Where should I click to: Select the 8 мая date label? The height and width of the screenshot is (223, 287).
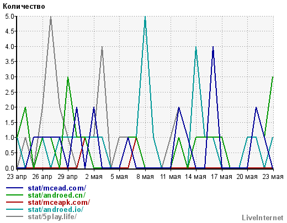coord(145,177)
